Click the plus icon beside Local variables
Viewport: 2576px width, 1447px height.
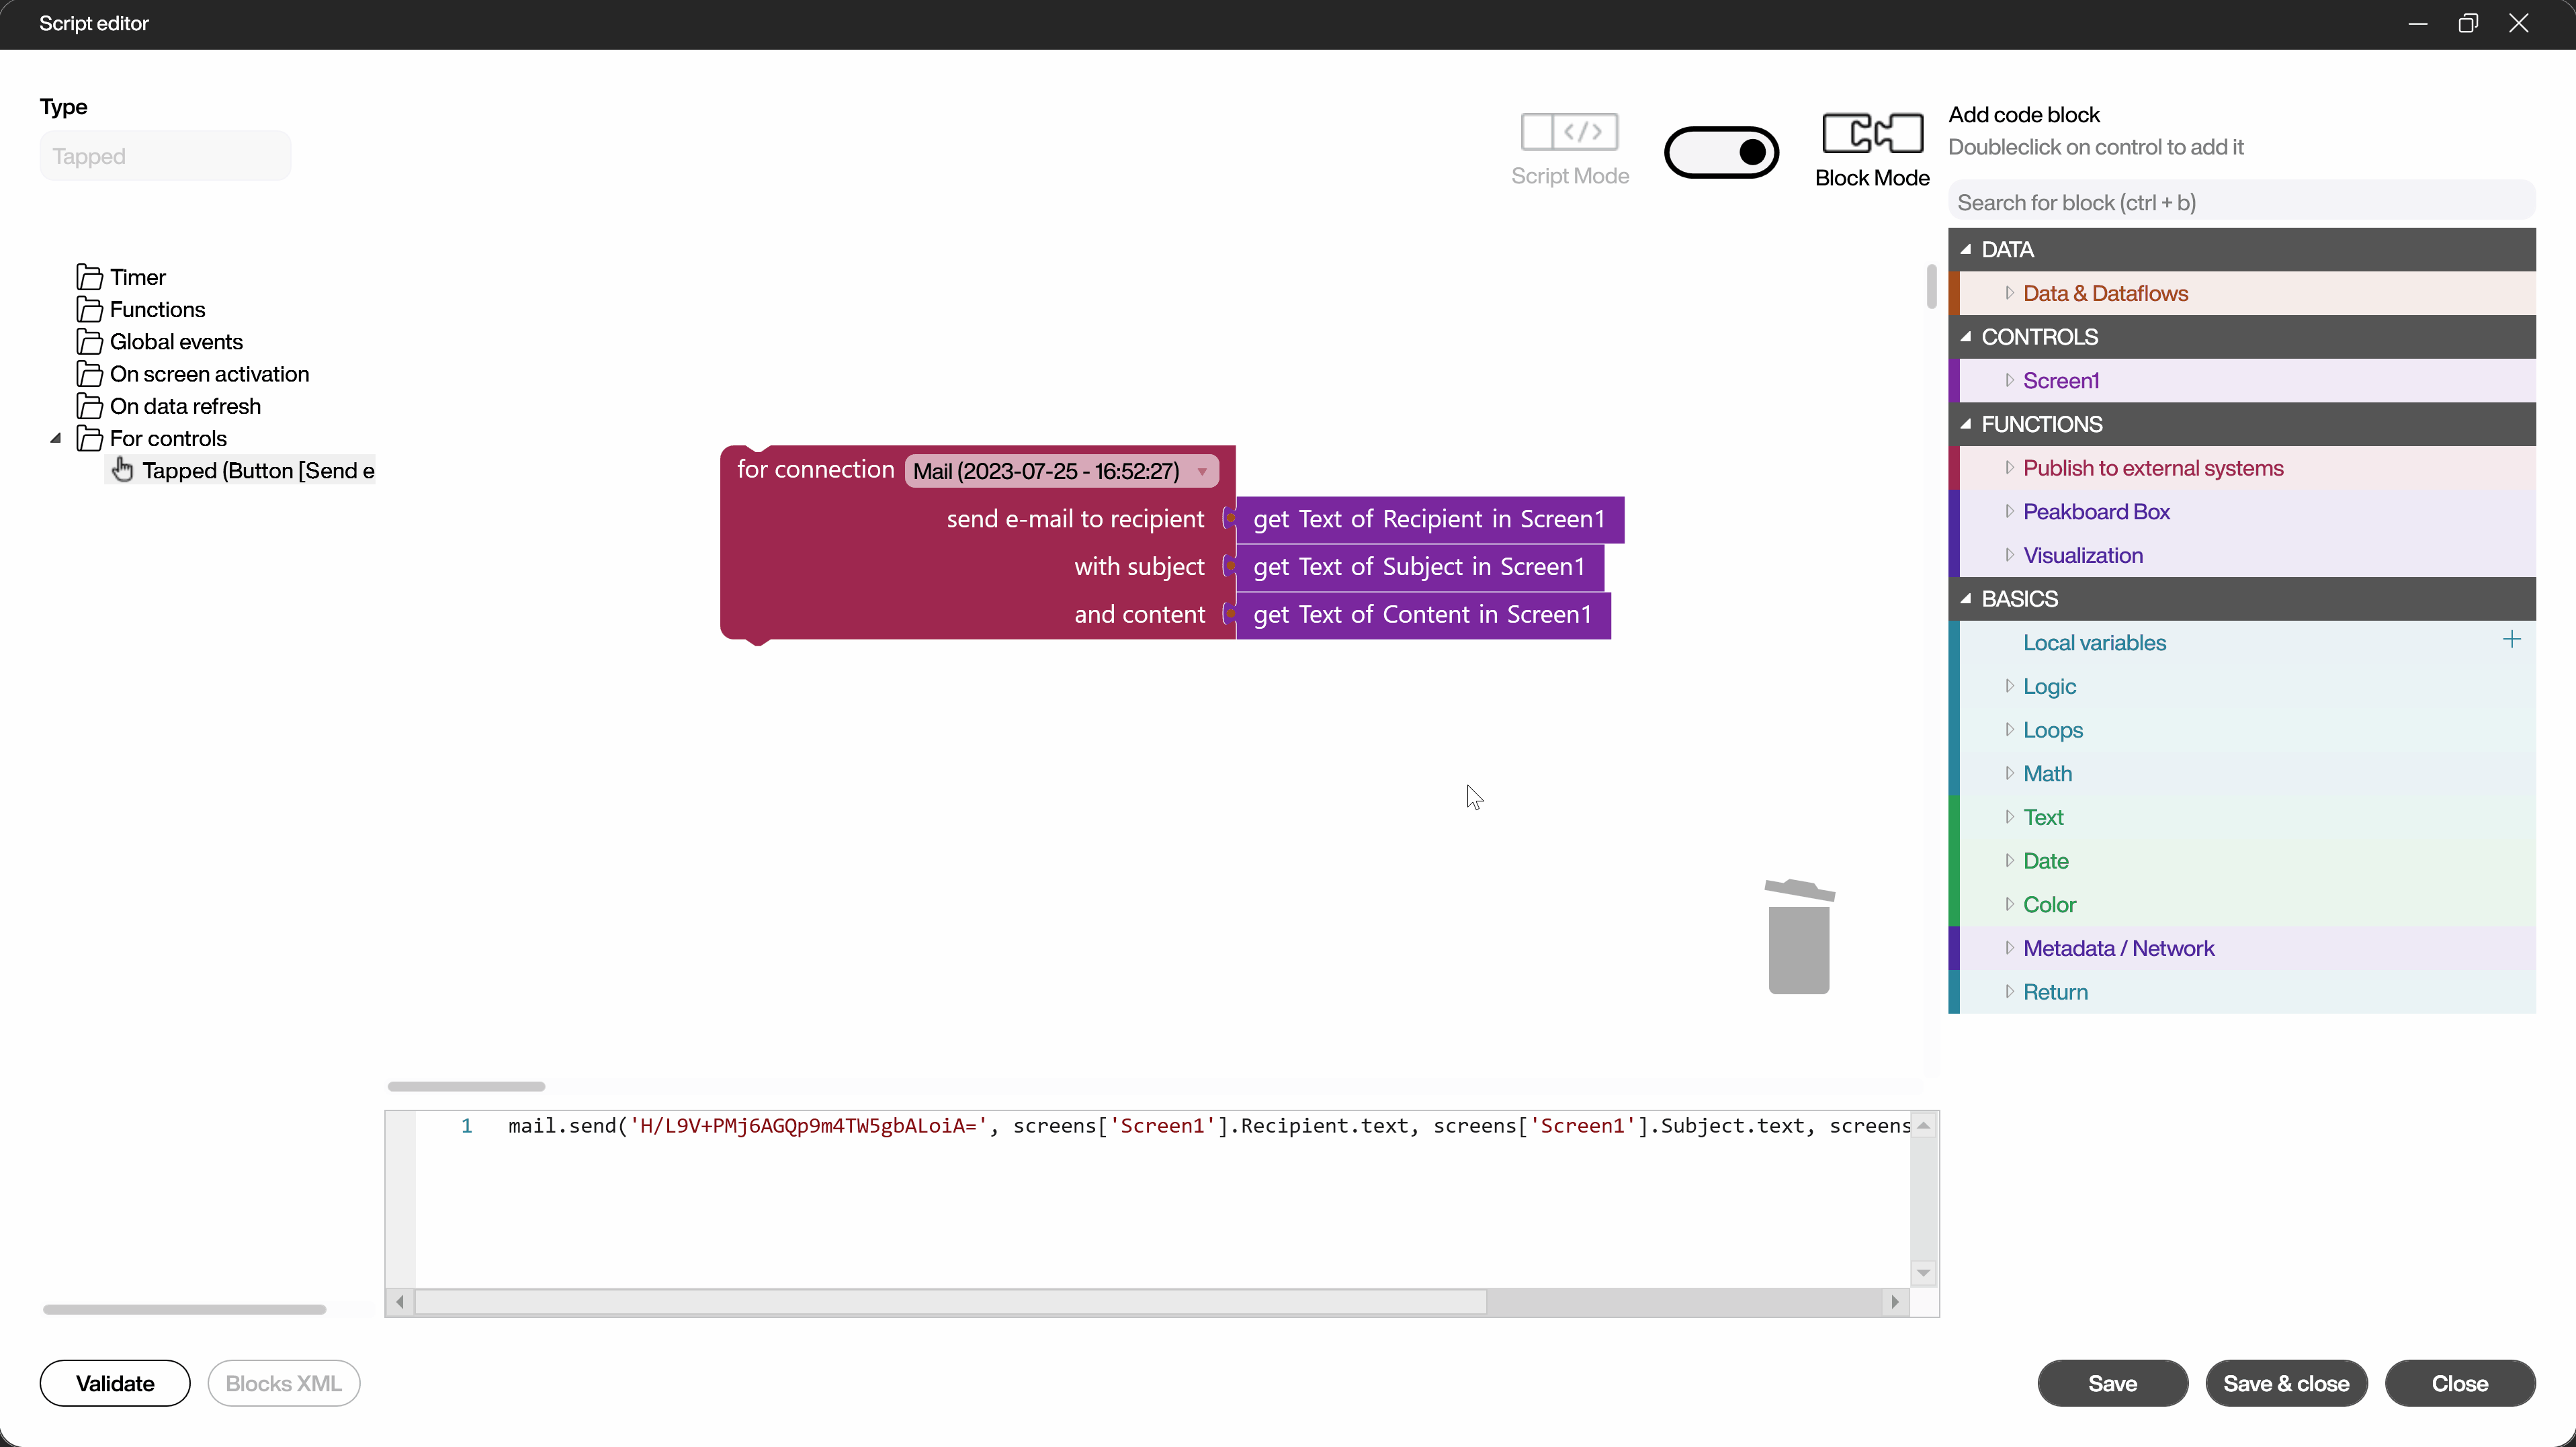tap(2511, 640)
